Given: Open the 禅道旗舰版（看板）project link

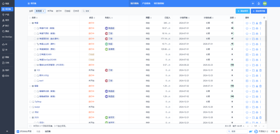Looking at the screenshot, I should (47, 49).
